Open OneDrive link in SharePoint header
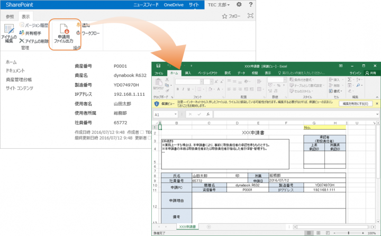381x236 pixels. [174, 5]
